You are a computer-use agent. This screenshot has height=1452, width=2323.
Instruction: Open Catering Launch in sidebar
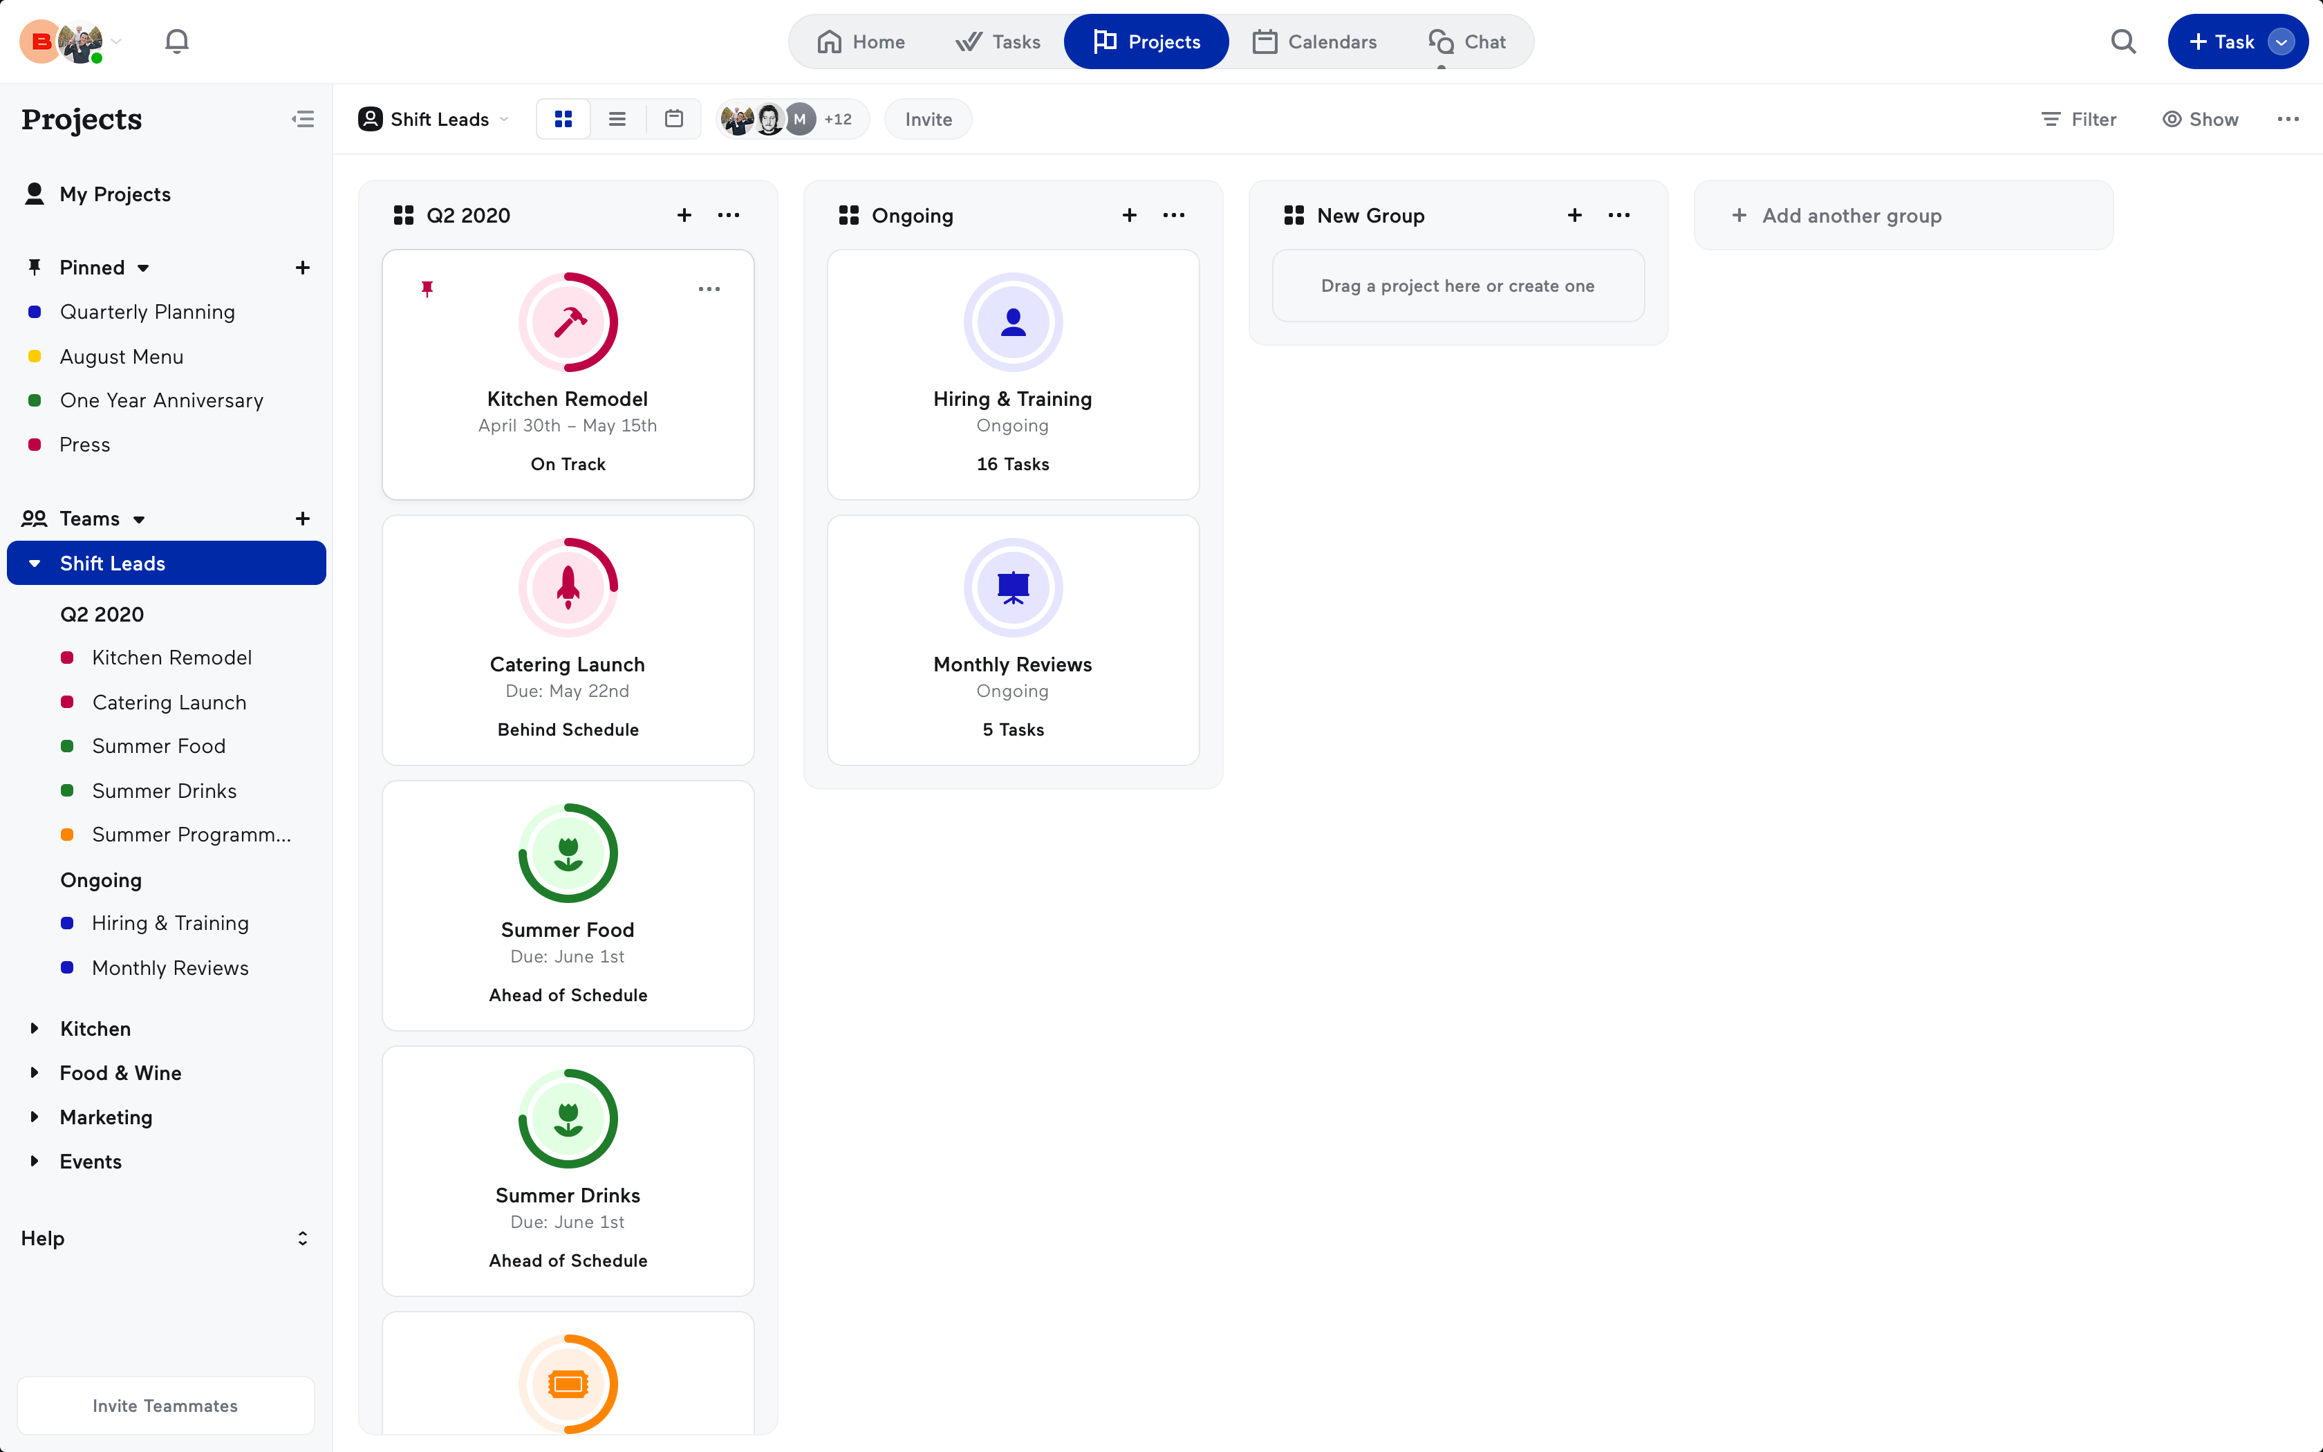click(169, 702)
